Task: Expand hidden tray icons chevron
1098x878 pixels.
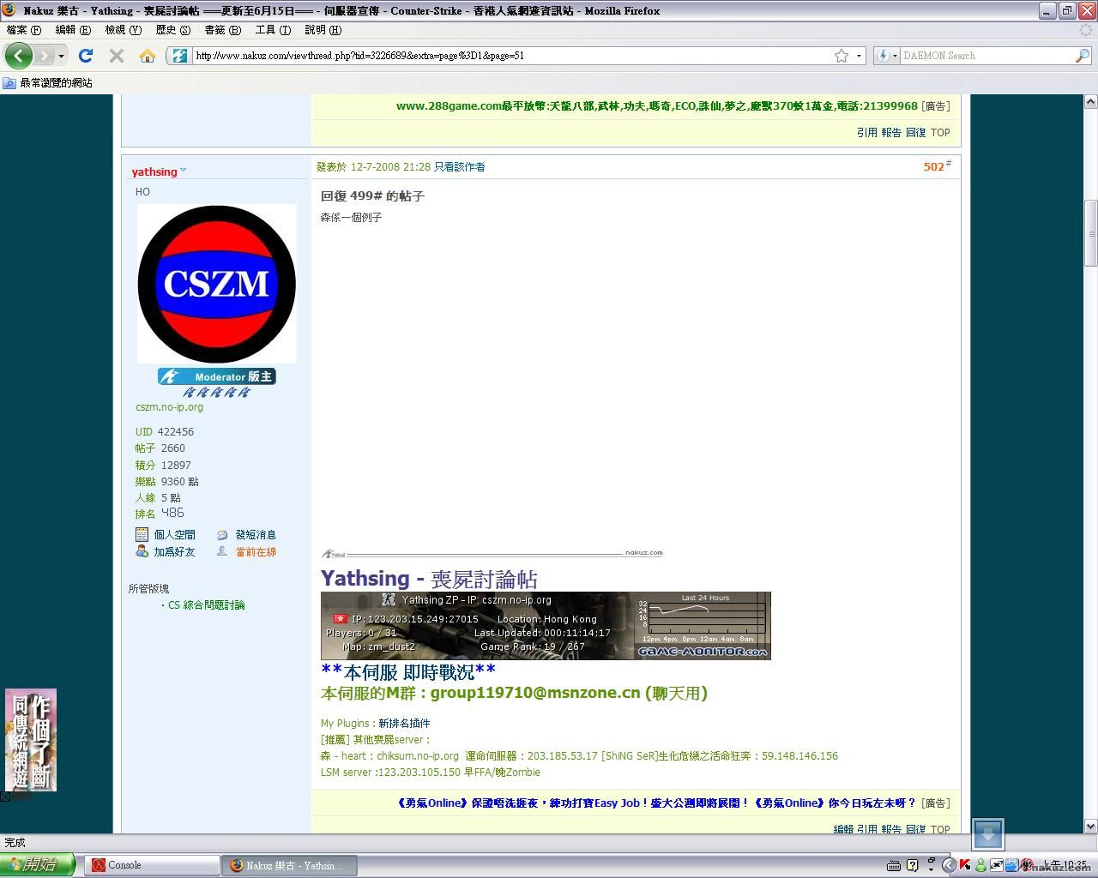Action: 949,865
